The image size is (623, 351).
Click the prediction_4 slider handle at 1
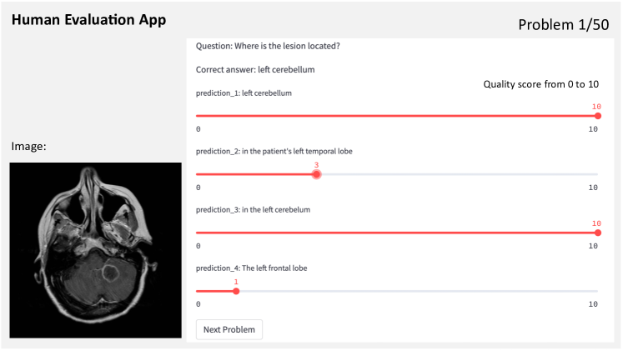point(236,291)
